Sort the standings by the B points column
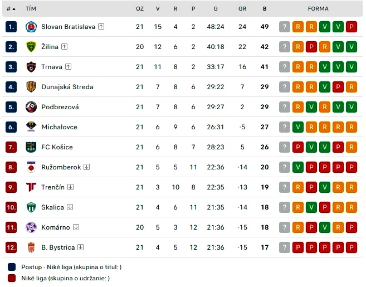This screenshot has height=287, width=366. pyautogui.click(x=265, y=9)
